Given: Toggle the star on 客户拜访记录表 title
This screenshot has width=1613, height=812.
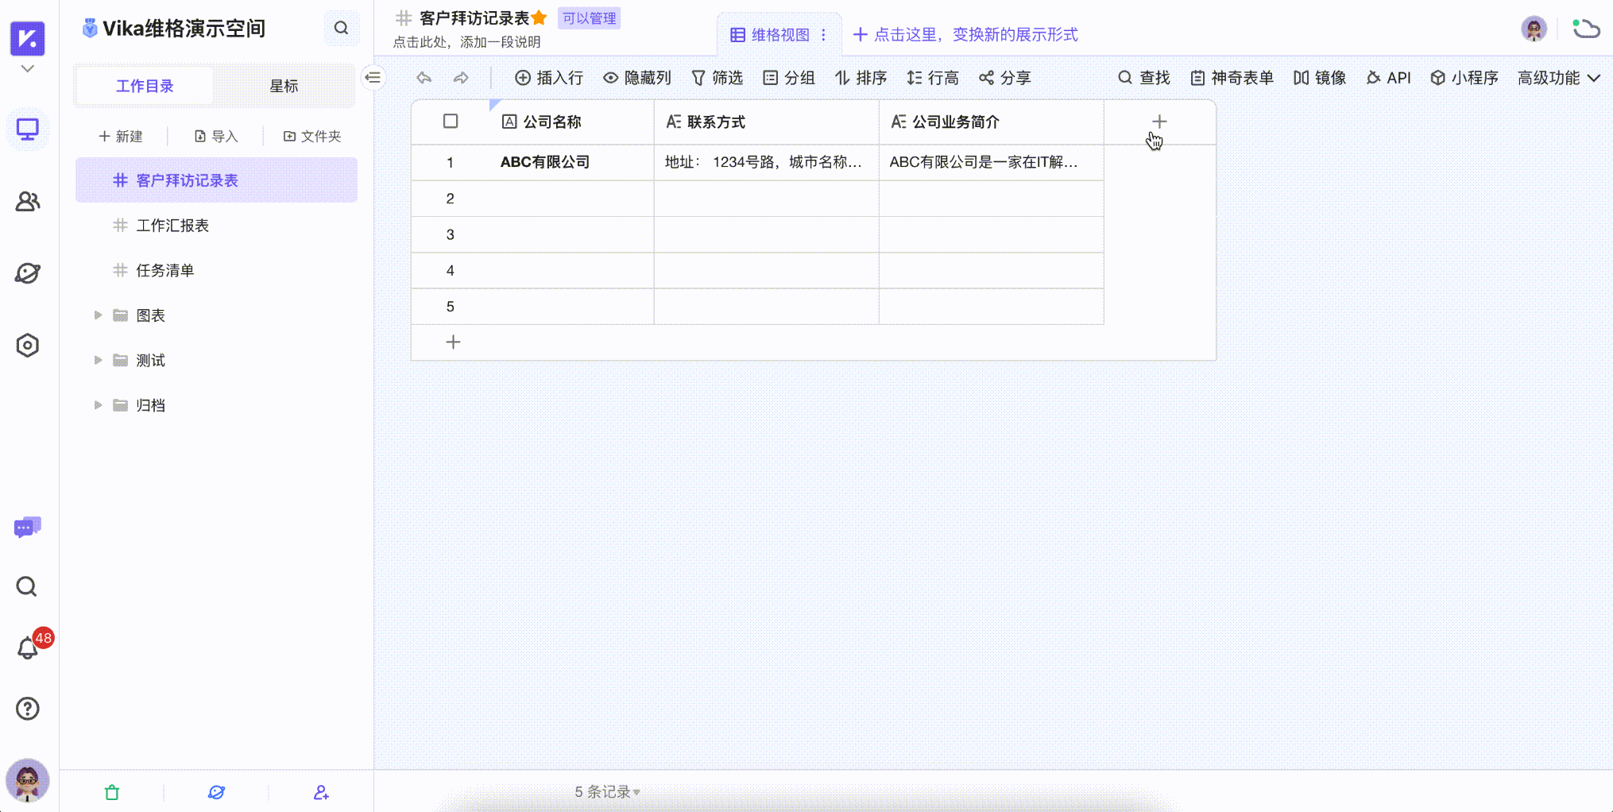Looking at the screenshot, I should click(x=540, y=17).
